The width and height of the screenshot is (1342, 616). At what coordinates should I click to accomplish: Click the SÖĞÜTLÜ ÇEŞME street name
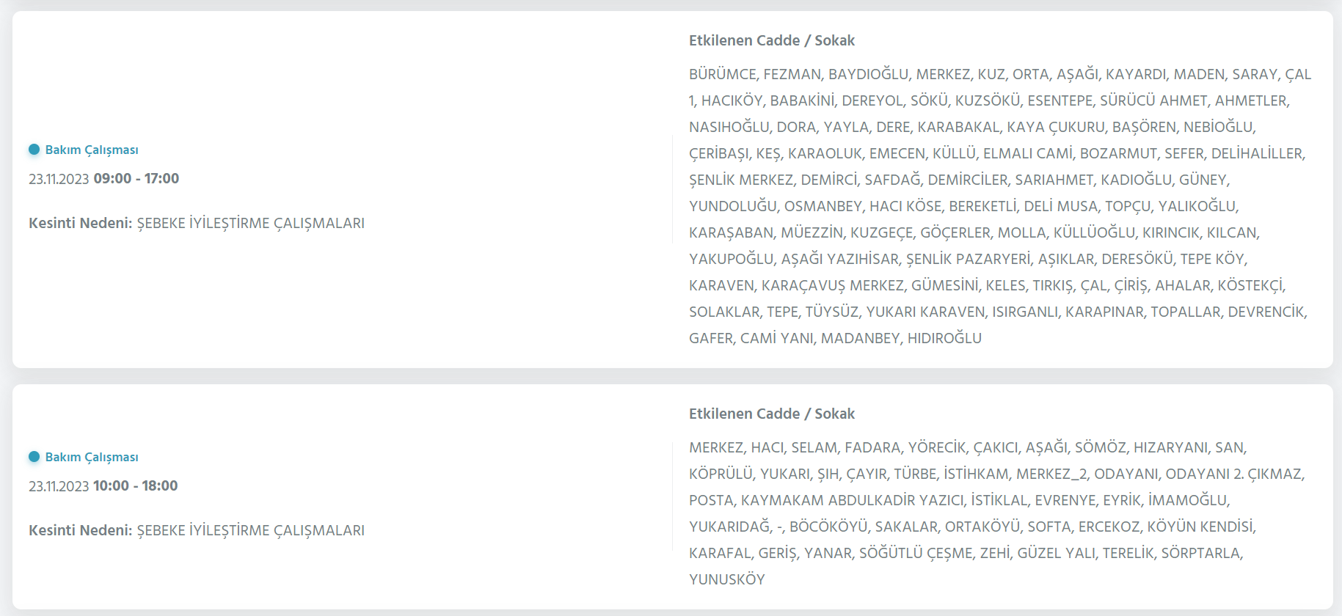(916, 553)
